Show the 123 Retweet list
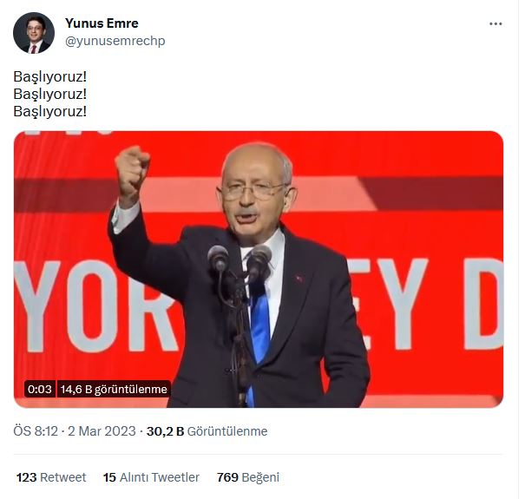 point(51,477)
